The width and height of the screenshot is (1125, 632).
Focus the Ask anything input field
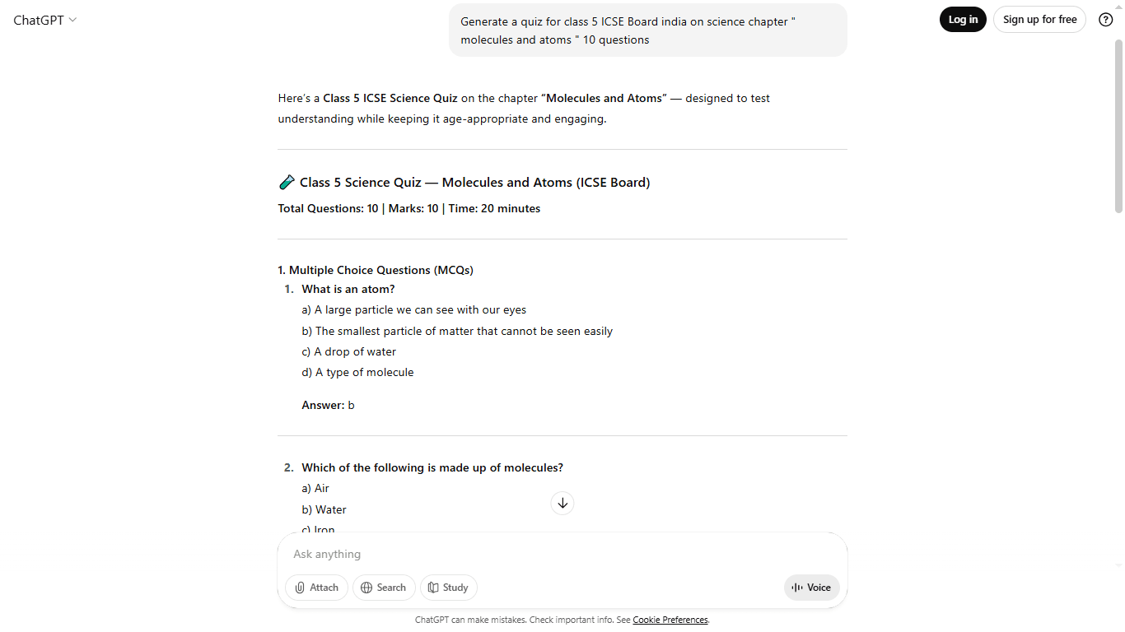point(562,554)
